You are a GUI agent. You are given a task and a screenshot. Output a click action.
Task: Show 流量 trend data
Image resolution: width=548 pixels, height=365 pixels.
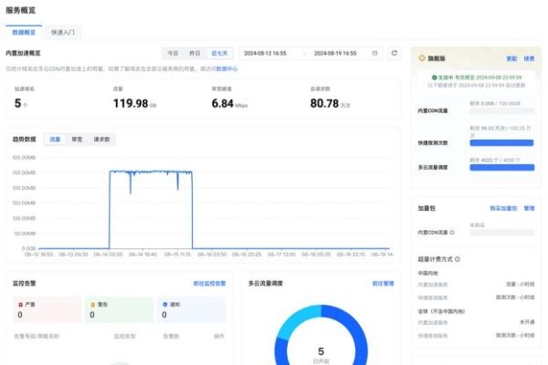(55, 140)
